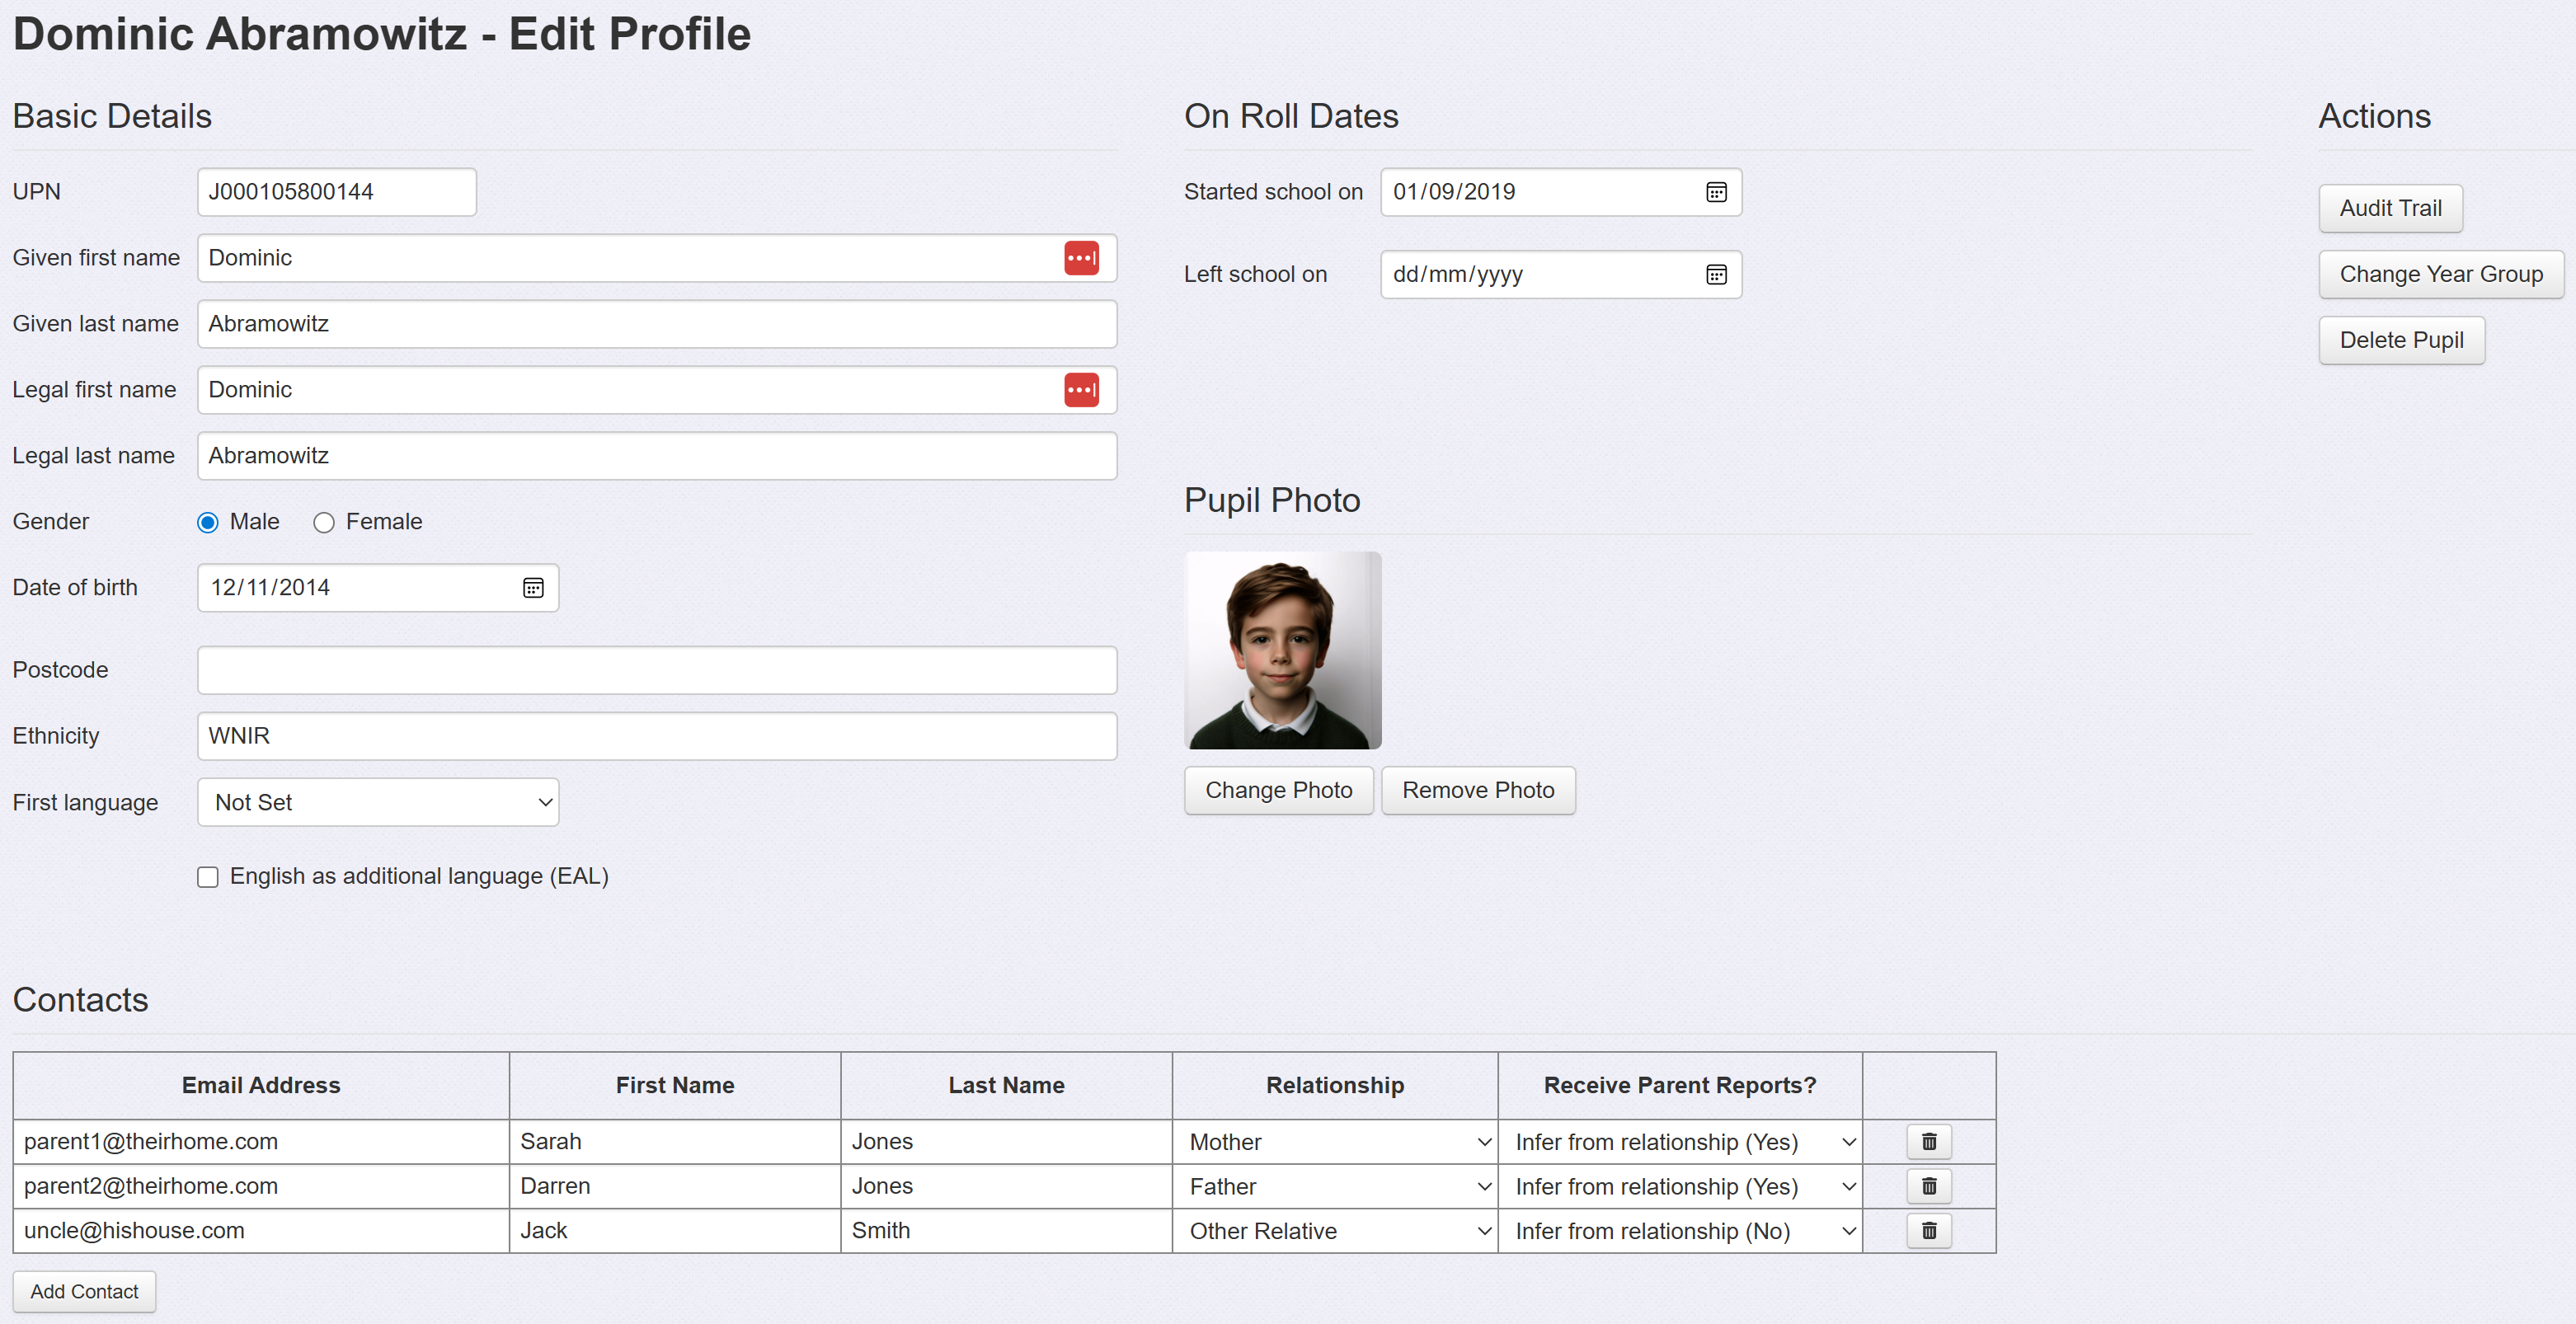Click First Name column header
The height and width of the screenshot is (1324, 2576).
coord(675,1085)
